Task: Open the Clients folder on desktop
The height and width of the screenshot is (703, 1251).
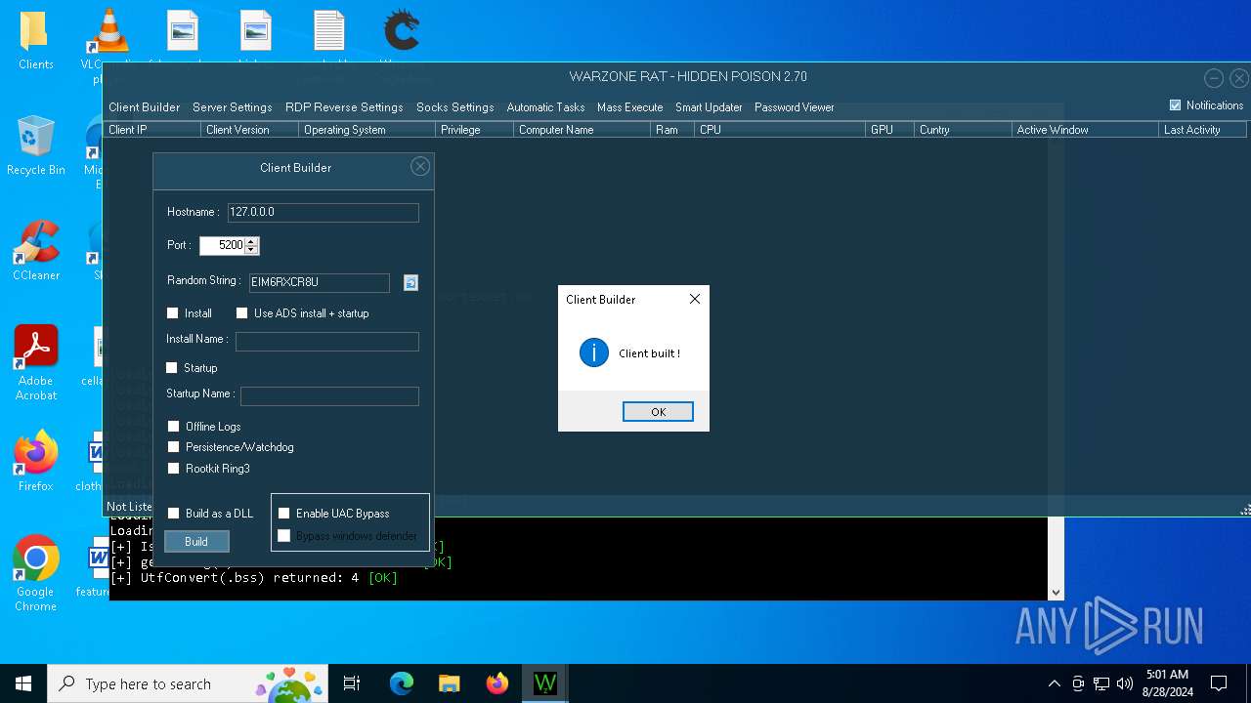Action: 35,40
